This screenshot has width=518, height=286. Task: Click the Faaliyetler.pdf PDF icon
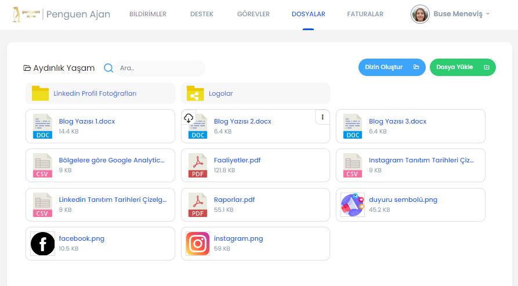198,165
